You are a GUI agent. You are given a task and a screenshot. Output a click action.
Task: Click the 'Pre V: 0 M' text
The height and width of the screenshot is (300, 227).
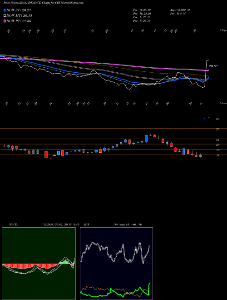[x=178, y=14]
